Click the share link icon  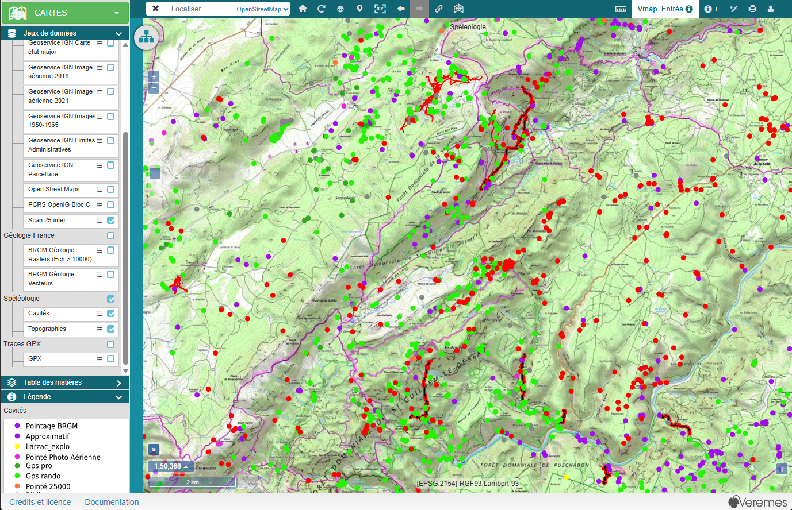click(439, 9)
